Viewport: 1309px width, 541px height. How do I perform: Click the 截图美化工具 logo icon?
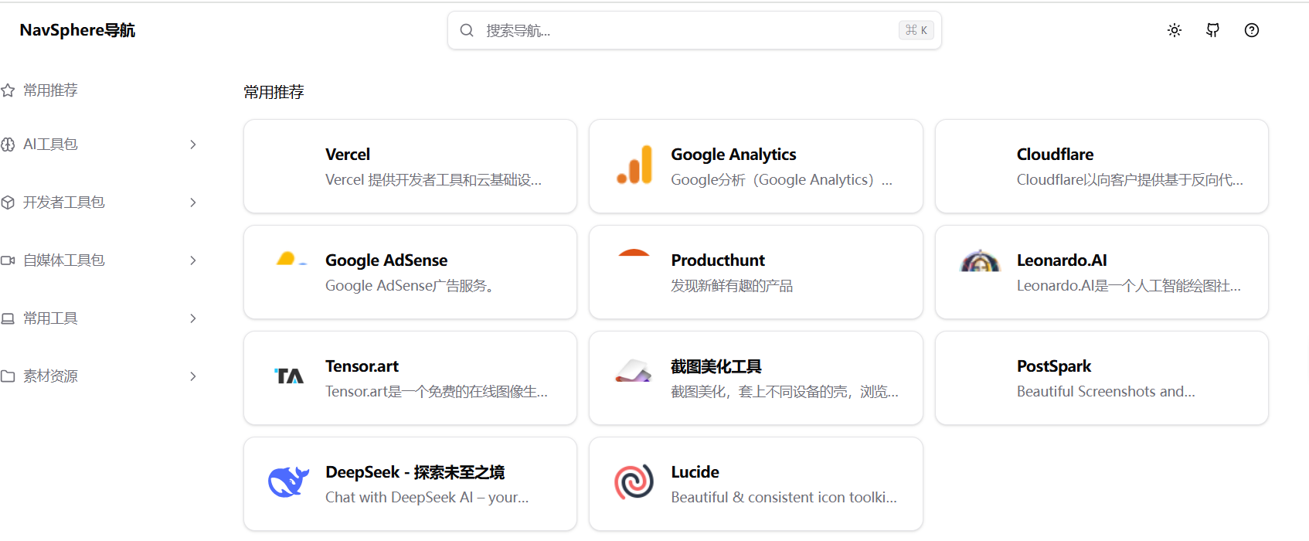pos(634,371)
